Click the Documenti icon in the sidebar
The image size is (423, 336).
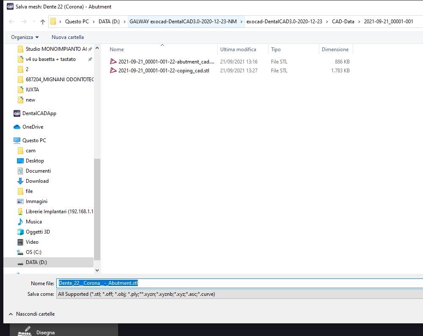(20, 171)
